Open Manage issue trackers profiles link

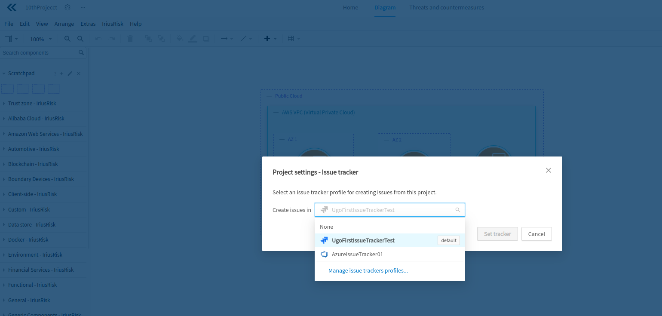(368, 270)
